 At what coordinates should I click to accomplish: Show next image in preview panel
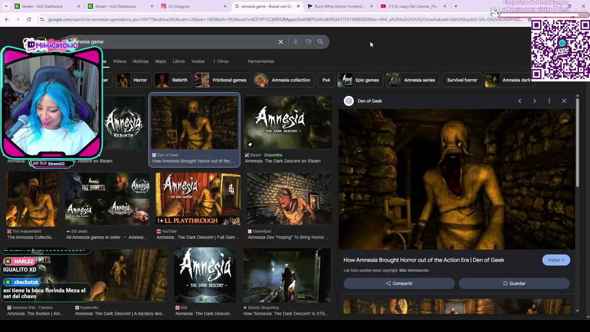coord(534,101)
